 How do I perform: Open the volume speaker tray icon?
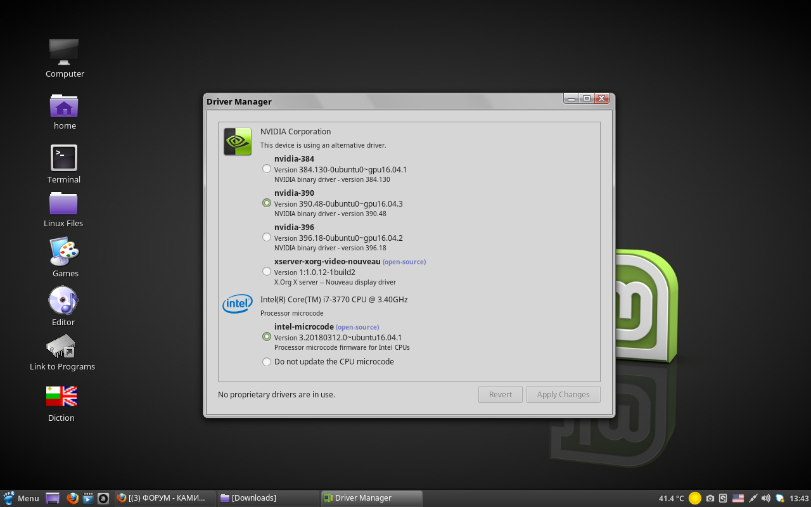coord(766,498)
